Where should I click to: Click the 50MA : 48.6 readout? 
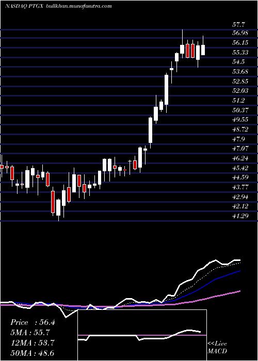click(33, 353)
